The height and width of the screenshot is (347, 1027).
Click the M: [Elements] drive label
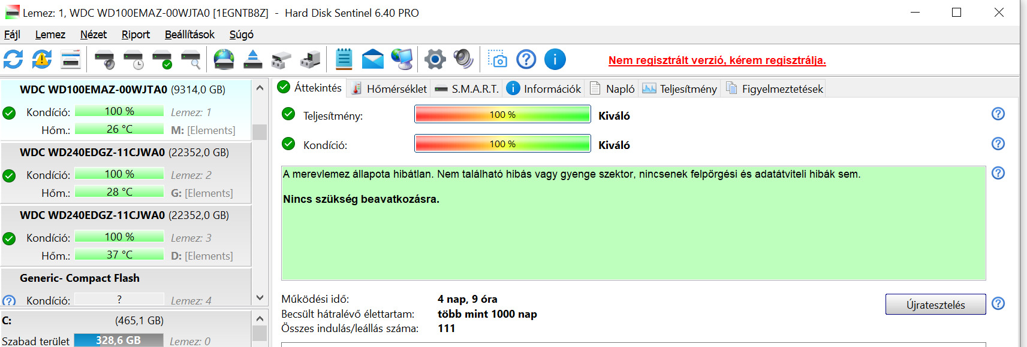203,130
